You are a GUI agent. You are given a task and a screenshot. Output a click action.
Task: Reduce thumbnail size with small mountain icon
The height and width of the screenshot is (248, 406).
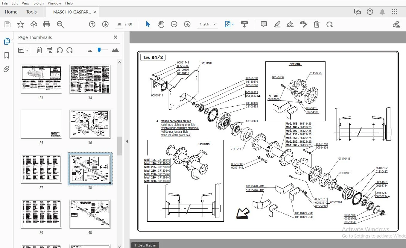tap(90, 51)
